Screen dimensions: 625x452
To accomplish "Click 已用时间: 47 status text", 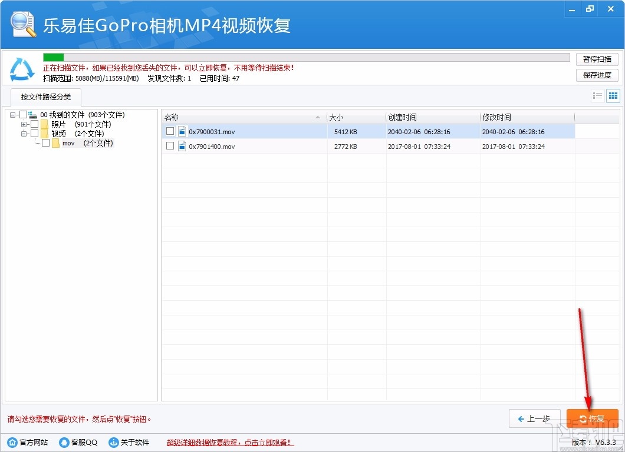I will 219,78.
